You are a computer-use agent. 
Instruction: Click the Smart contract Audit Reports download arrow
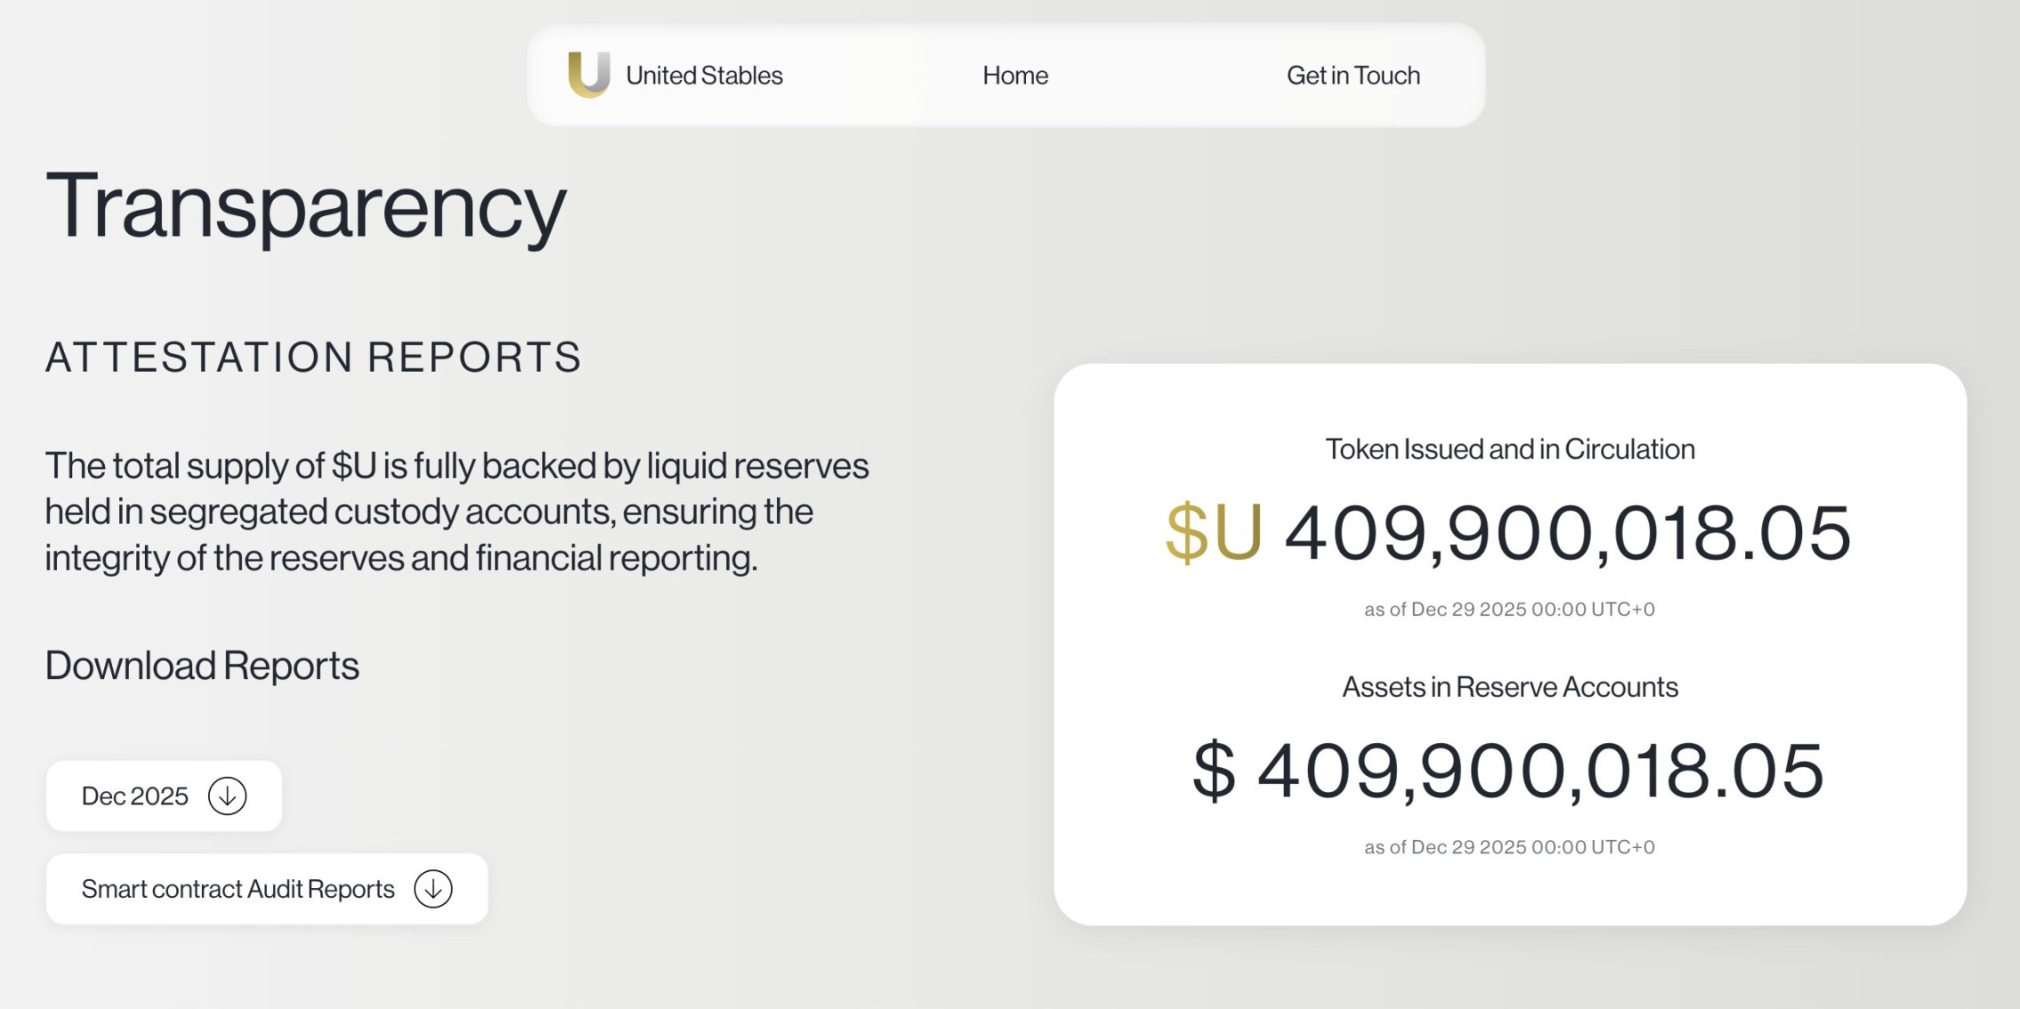pyautogui.click(x=433, y=889)
